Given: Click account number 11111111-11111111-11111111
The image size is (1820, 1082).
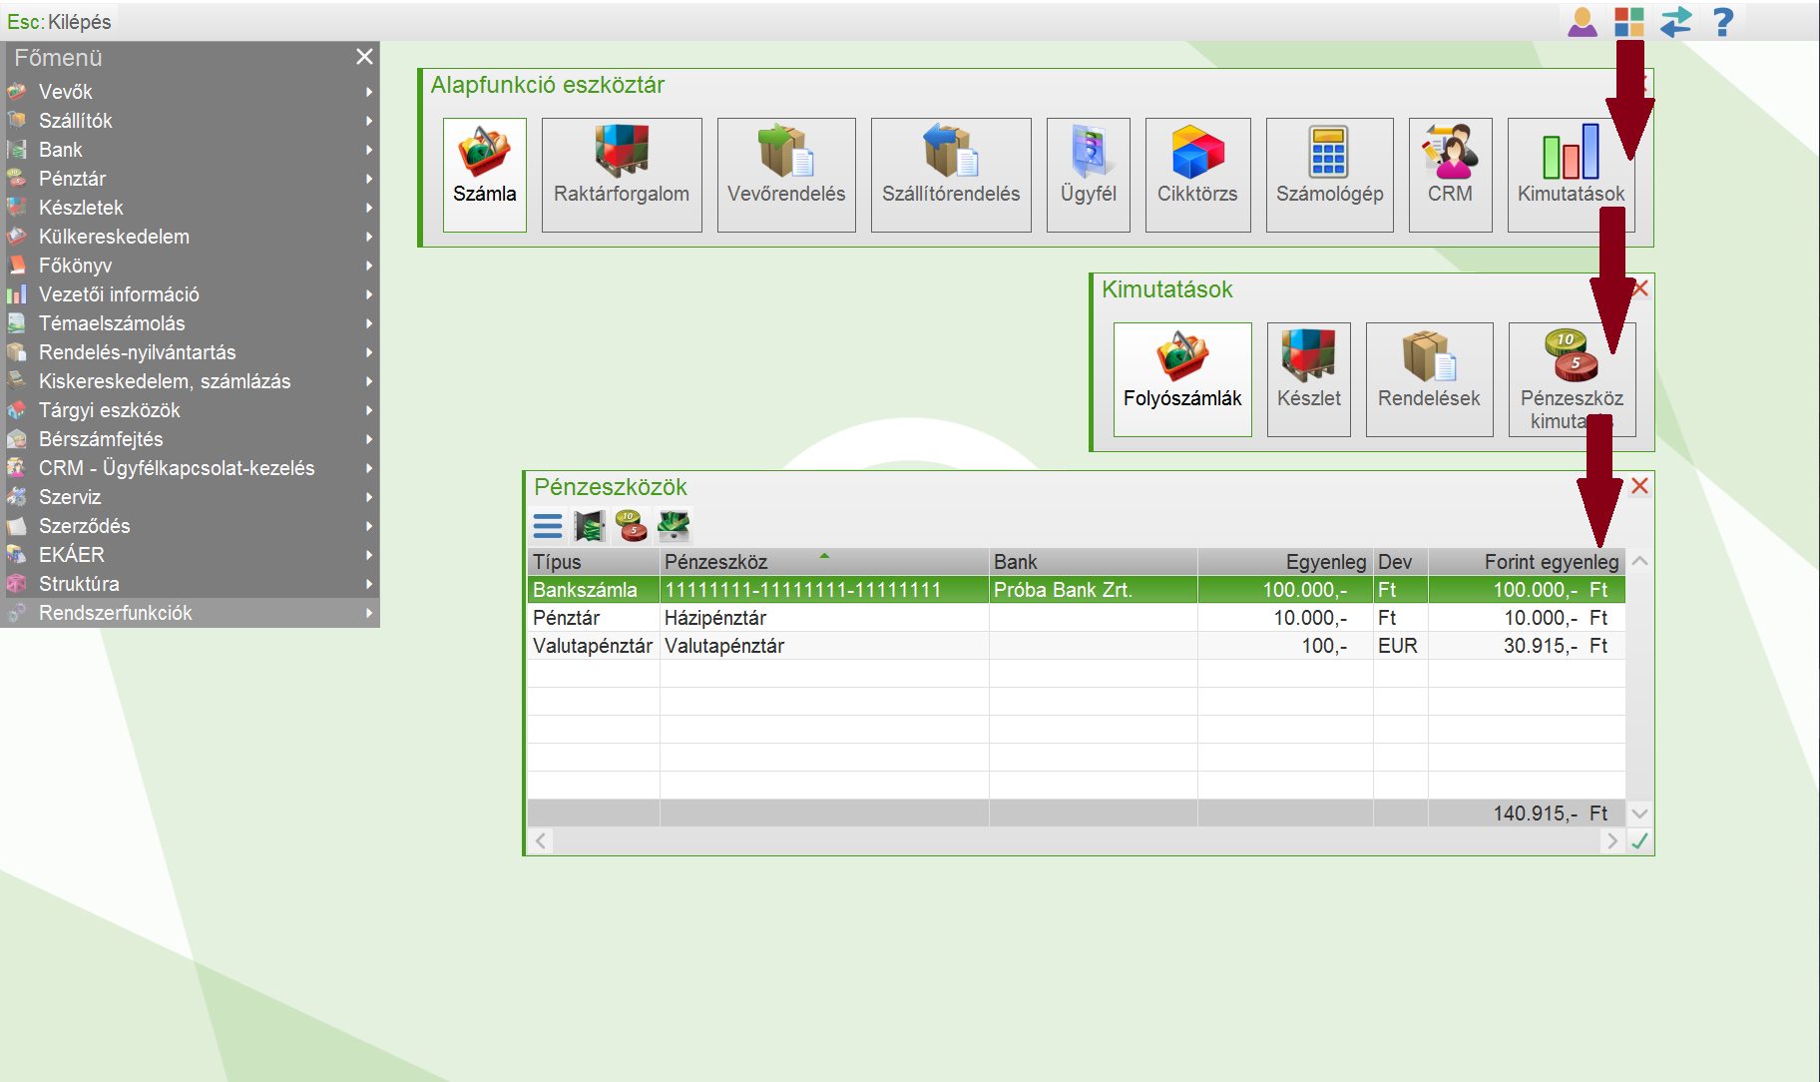Looking at the screenshot, I should pyautogui.click(x=824, y=590).
